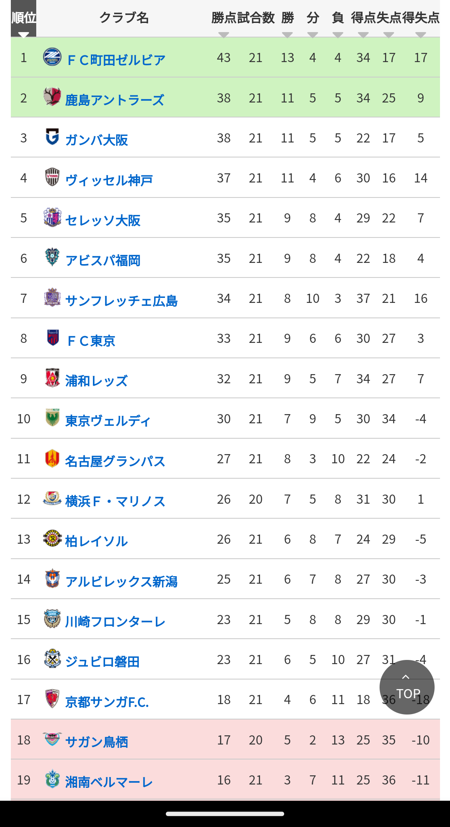This screenshot has width=450, height=827.
Task: Tap the ガンバ大阪 team logo
Action: (52, 137)
